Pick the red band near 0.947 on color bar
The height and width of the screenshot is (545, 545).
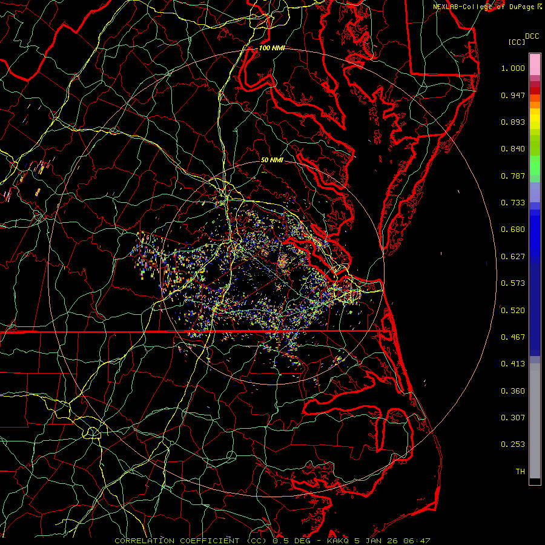pos(535,91)
